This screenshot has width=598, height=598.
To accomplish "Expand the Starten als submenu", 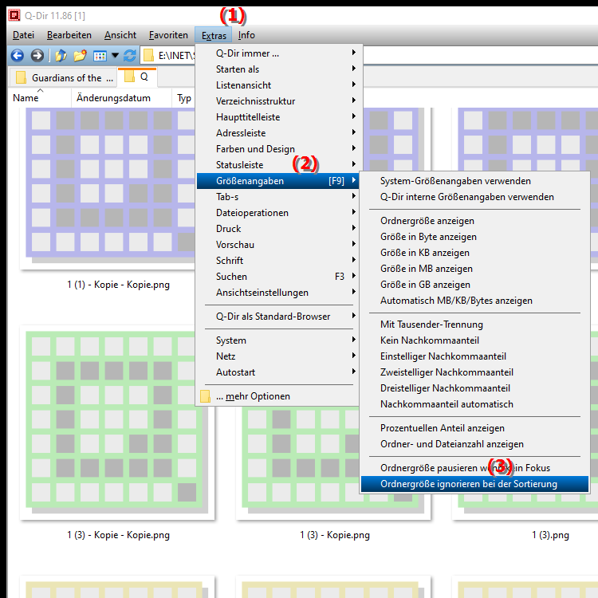I will 277,69.
